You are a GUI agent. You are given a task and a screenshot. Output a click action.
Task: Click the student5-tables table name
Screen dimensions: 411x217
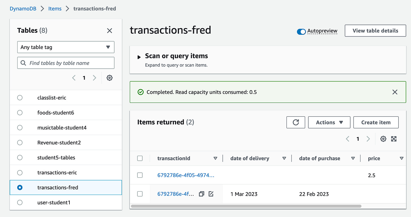click(x=56, y=157)
